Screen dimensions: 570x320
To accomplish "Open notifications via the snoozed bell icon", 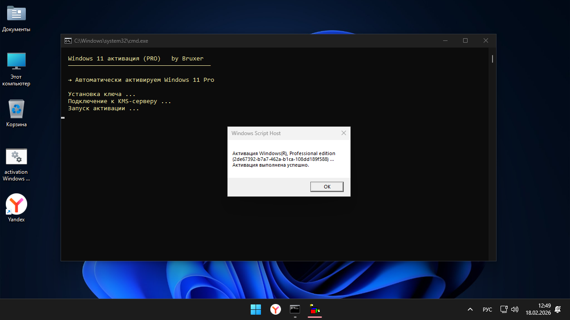I will point(558,309).
